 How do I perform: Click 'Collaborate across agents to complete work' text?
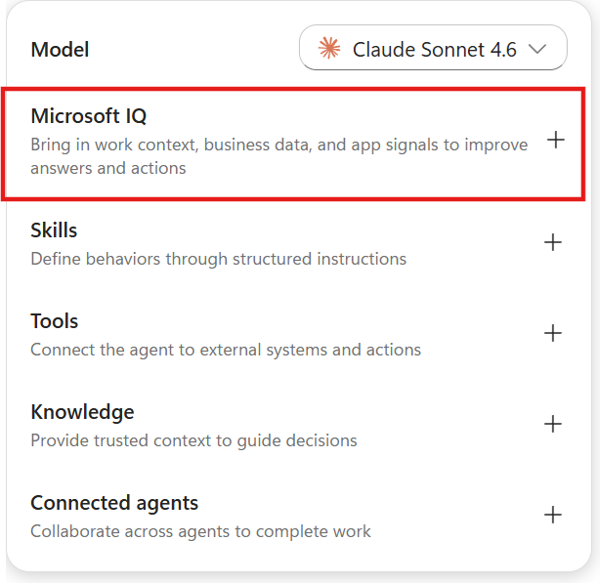coord(200,531)
